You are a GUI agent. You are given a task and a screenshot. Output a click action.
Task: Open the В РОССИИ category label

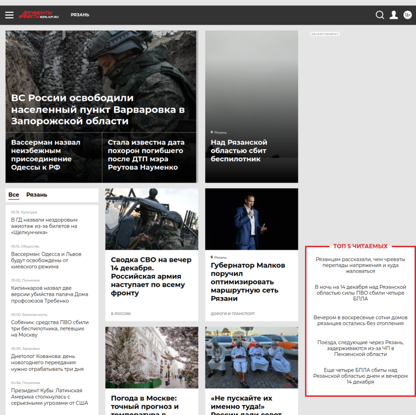121,314
